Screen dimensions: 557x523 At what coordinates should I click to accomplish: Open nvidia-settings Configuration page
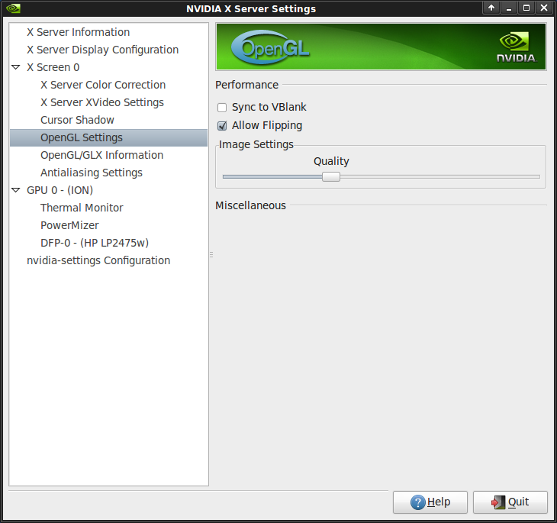coord(98,260)
